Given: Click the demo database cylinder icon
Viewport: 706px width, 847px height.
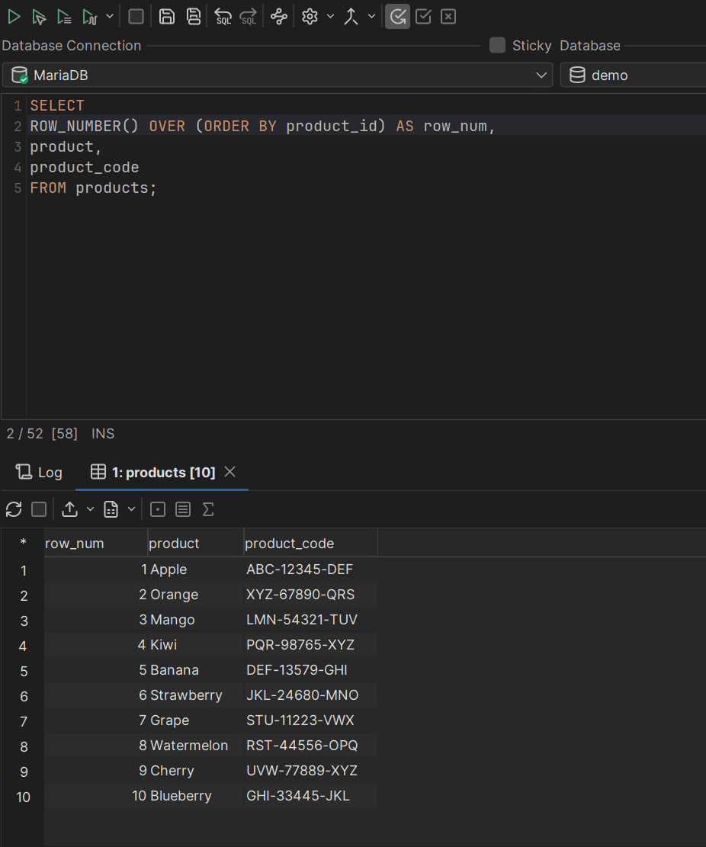Looking at the screenshot, I should point(577,75).
